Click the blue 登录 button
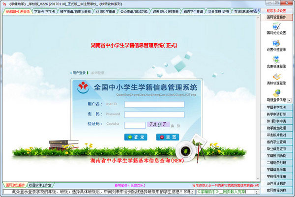Viewport: 295px width, 197px height. pos(136,137)
